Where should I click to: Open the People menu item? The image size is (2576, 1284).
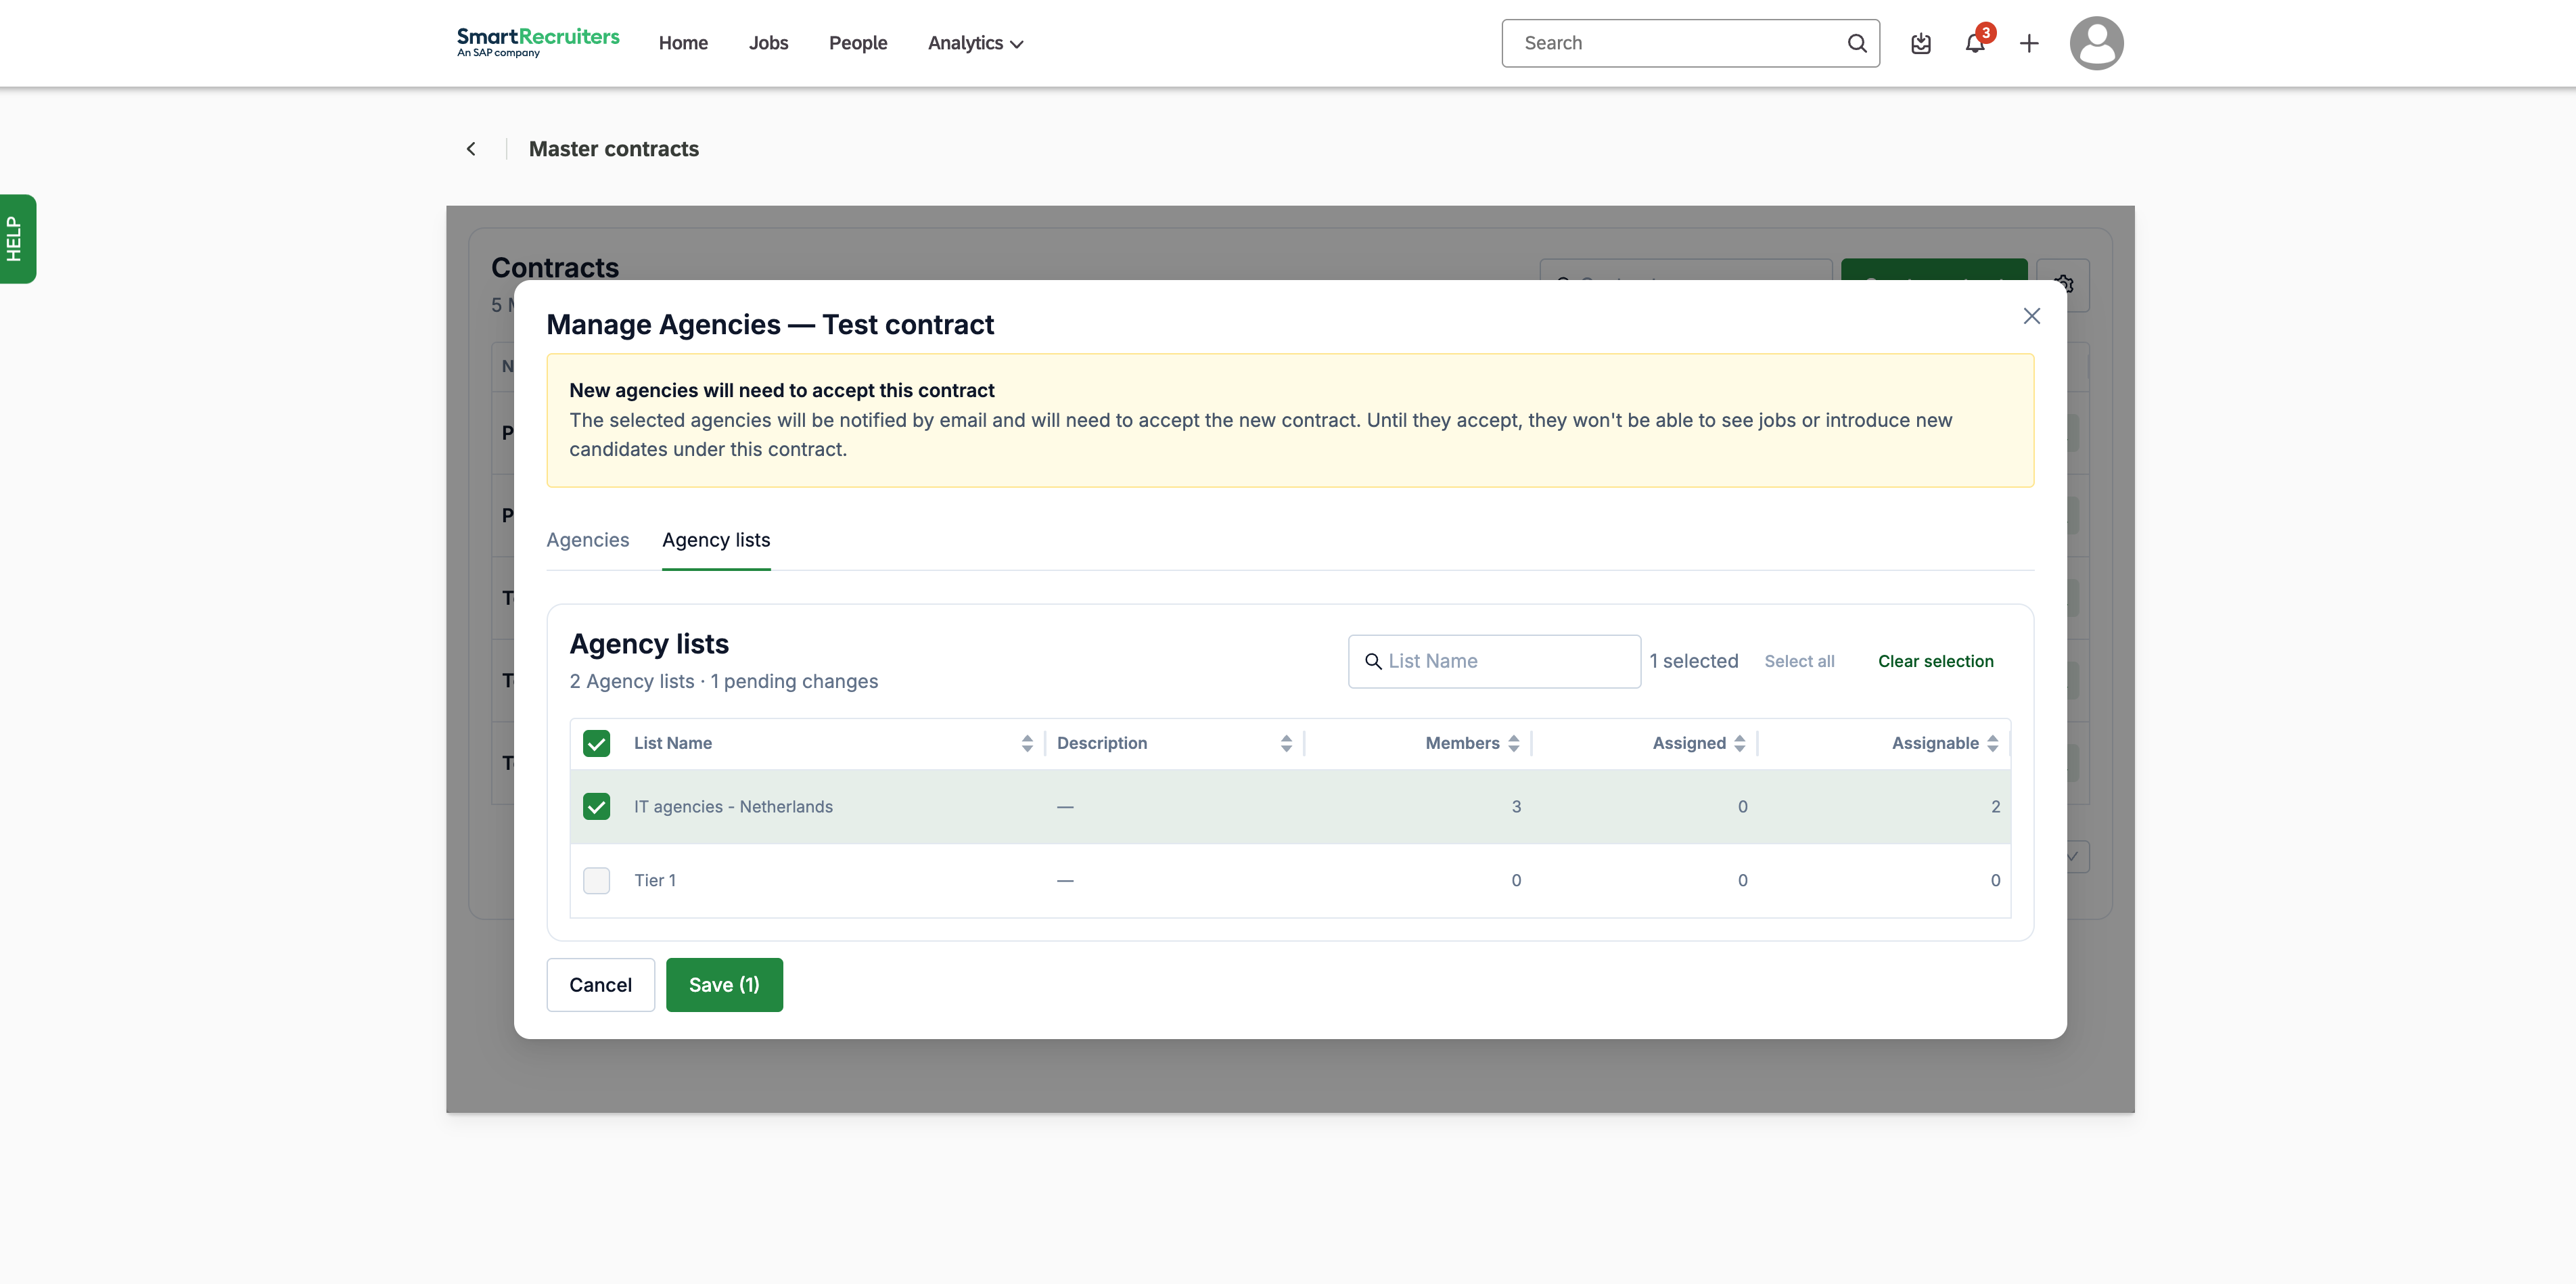857,43
